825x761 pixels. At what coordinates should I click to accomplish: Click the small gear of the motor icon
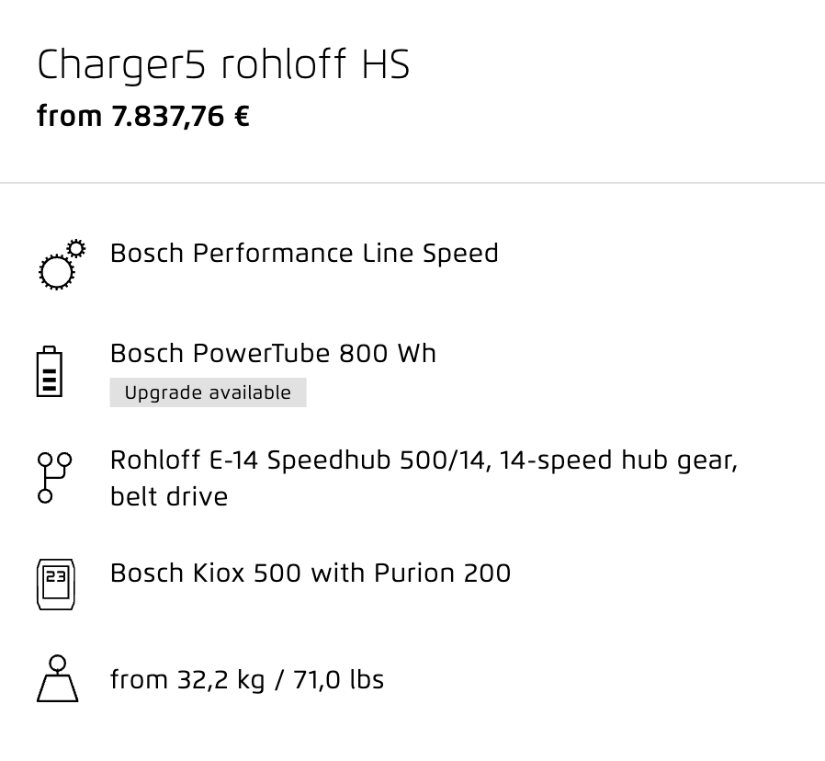(x=76, y=248)
